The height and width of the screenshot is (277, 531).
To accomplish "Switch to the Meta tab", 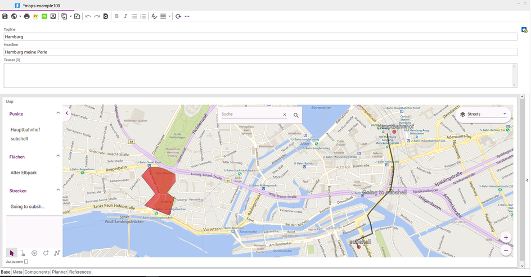I will pyautogui.click(x=17, y=272).
